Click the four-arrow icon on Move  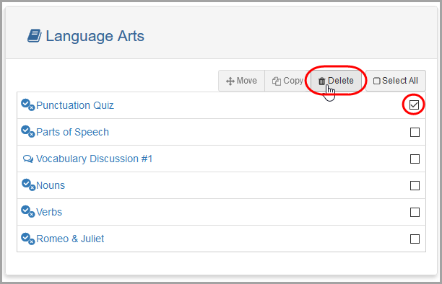coord(230,81)
